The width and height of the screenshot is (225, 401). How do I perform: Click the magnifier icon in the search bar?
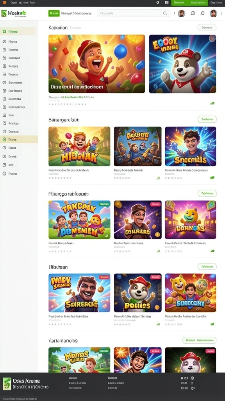point(165,13)
